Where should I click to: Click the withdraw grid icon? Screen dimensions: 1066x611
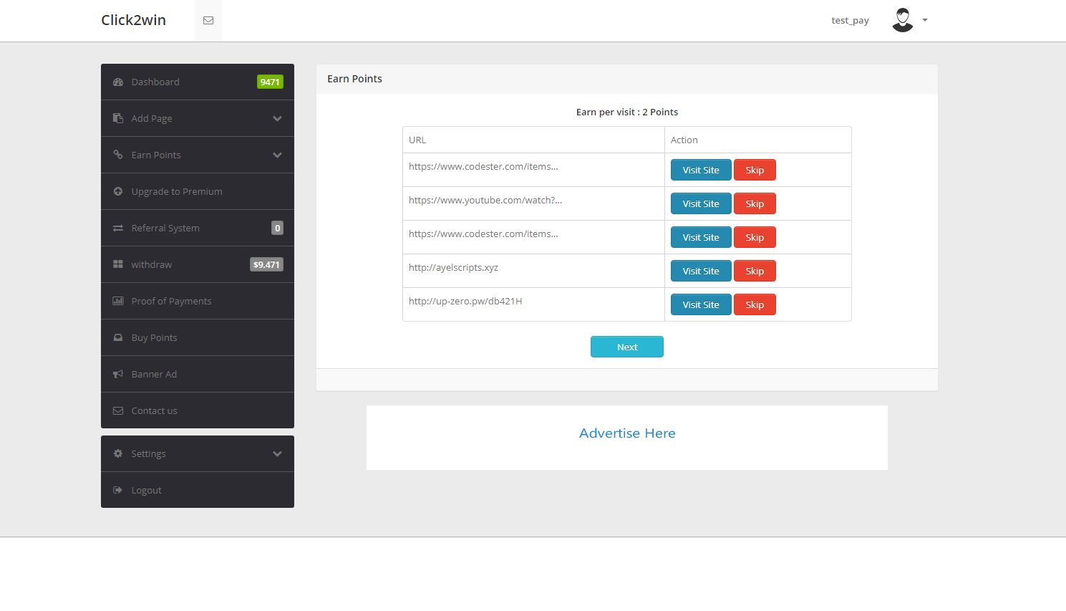[x=118, y=265]
